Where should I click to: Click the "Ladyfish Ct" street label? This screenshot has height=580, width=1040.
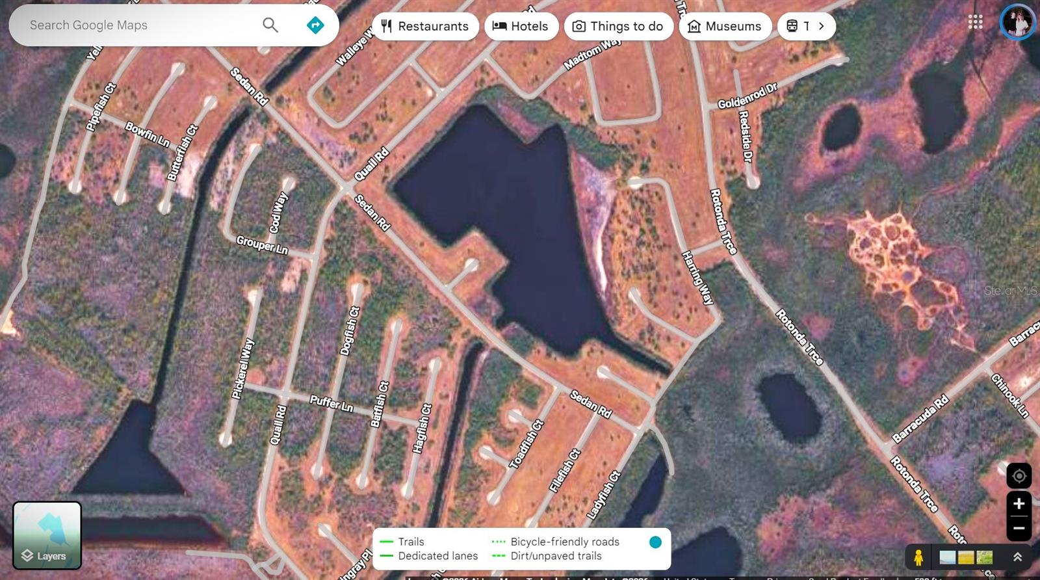604,495
